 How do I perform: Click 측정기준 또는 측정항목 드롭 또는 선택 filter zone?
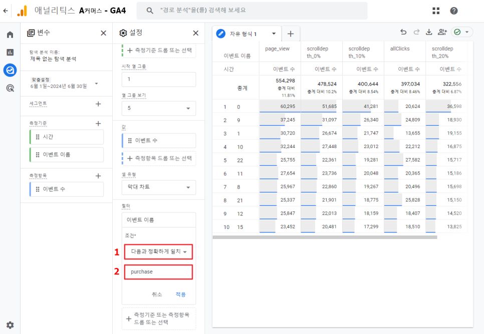pyautogui.click(x=159, y=318)
